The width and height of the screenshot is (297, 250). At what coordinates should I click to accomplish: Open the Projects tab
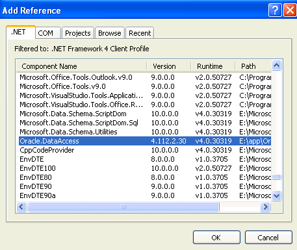(78, 33)
